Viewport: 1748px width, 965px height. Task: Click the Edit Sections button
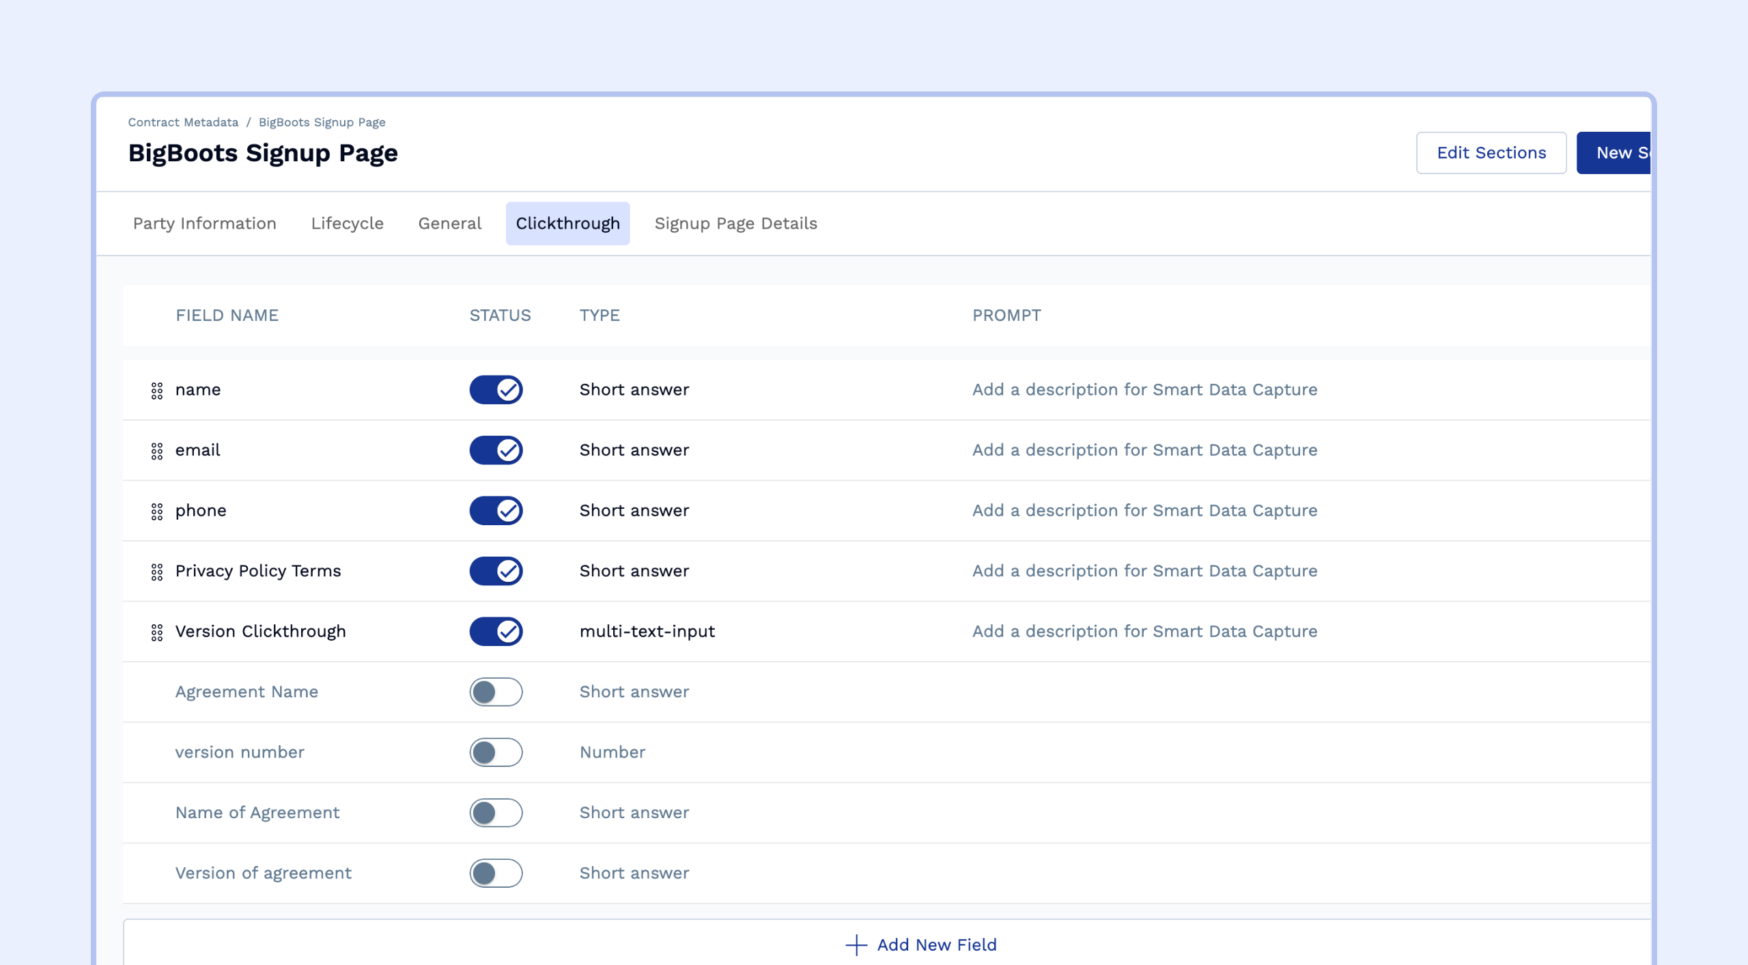click(1491, 153)
